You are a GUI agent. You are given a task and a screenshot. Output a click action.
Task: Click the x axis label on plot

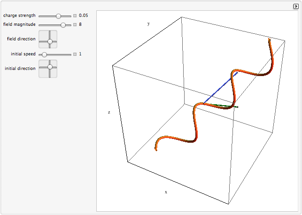166,192
